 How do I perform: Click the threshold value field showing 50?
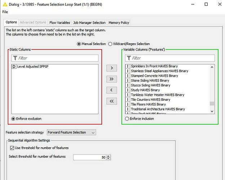[x=90, y=157]
